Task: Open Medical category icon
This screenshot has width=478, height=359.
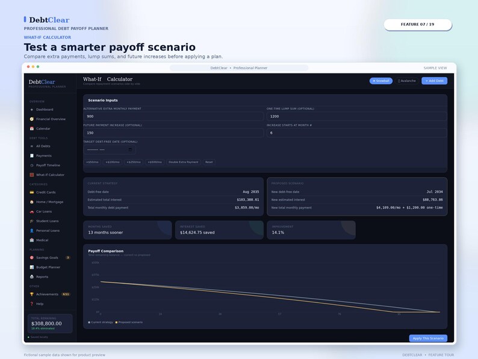Action: (32, 240)
